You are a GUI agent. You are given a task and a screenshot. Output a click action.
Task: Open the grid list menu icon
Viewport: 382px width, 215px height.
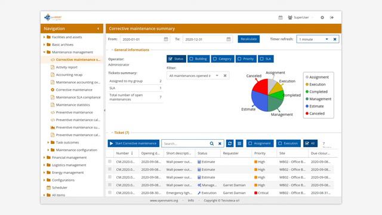(x=239, y=143)
